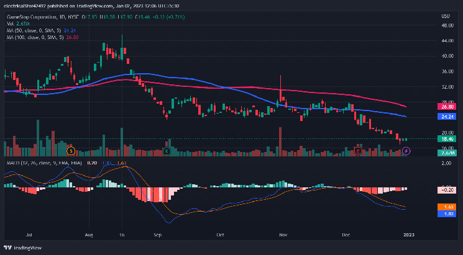Click the orange S split marker
This screenshot has height=255, width=463.
tap(70, 151)
